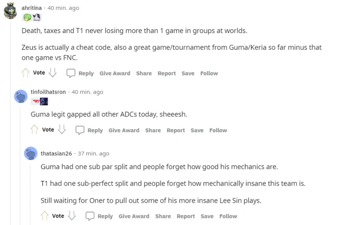Upvote ahritina's comment

click(25, 73)
